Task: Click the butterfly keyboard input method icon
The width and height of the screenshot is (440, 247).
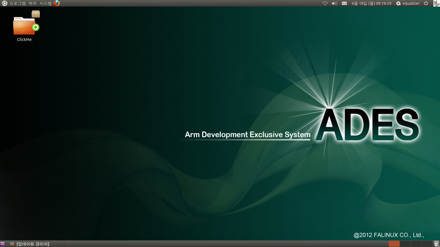Action: point(436,3)
